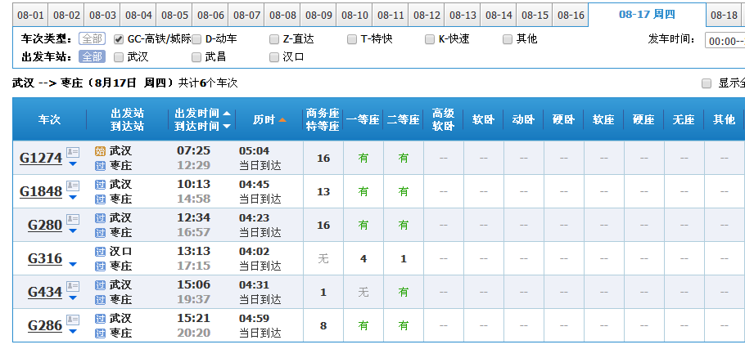This screenshot has height=349, width=745.
Task: Click pass-through badge for G316 汉口
Action: [100, 251]
